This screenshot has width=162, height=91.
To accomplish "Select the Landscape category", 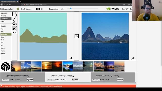I will (6, 19).
